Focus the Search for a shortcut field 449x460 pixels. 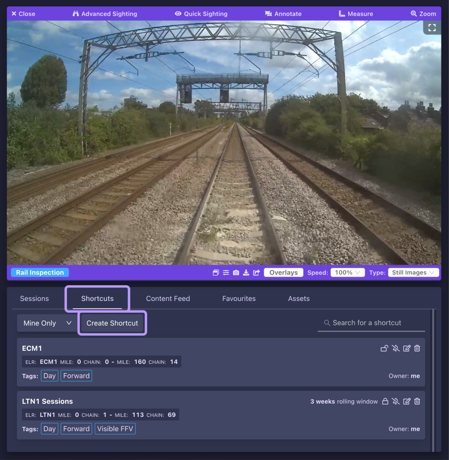(371, 323)
